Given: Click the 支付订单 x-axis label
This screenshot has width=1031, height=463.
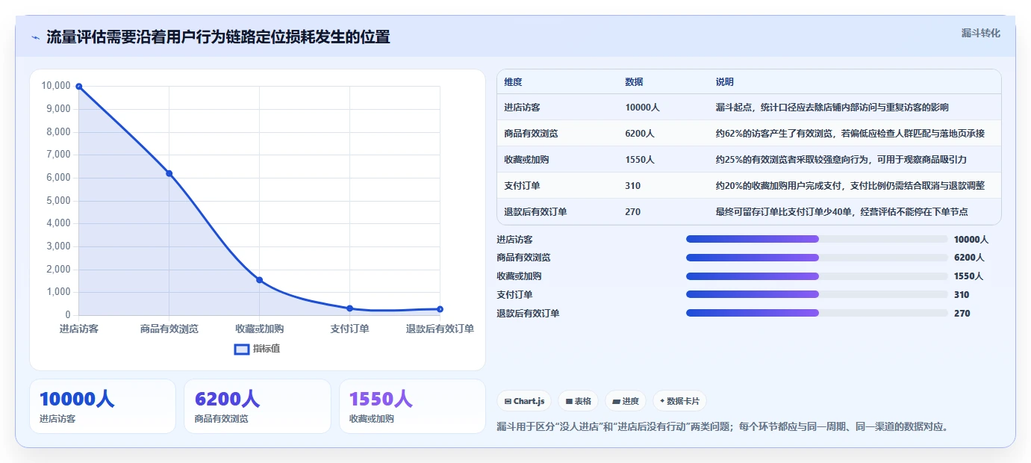Looking at the screenshot, I should pyautogui.click(x=349, y=329).
